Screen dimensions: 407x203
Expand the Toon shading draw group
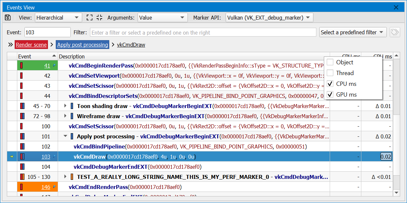pyautogui.click(x=66, y=106)
